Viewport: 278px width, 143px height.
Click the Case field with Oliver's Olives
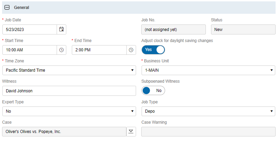tap(64, 132)
